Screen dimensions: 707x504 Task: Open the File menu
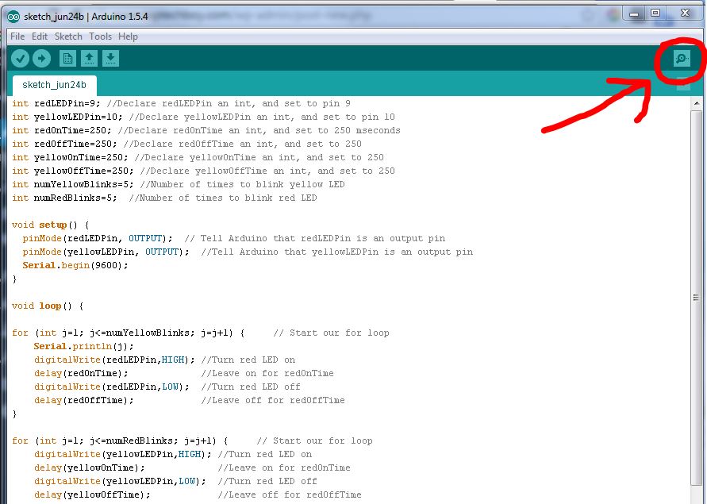pos(17,36)
